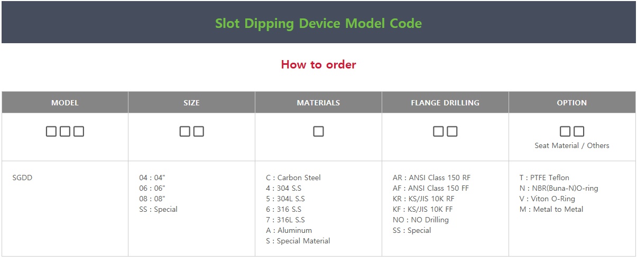Click the "NO : NO Drilling" entry
Screen dimensions: 637x265
point(421,220)
